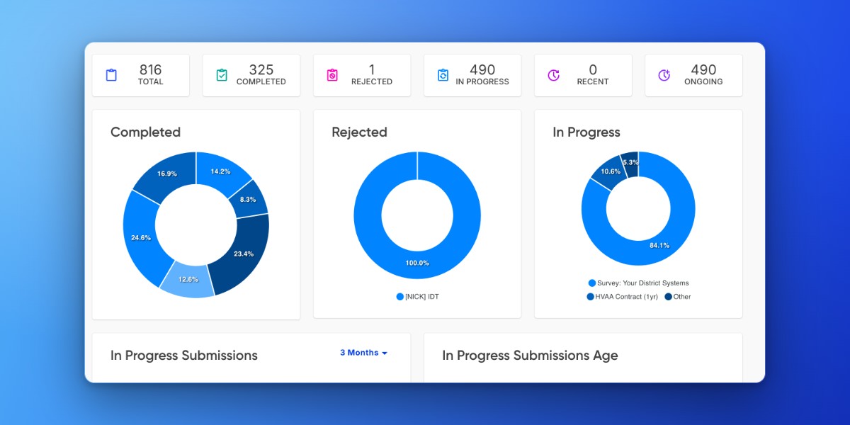
Task: Click the 100.0% slice in Rejected chart
Action: (417, 263)
